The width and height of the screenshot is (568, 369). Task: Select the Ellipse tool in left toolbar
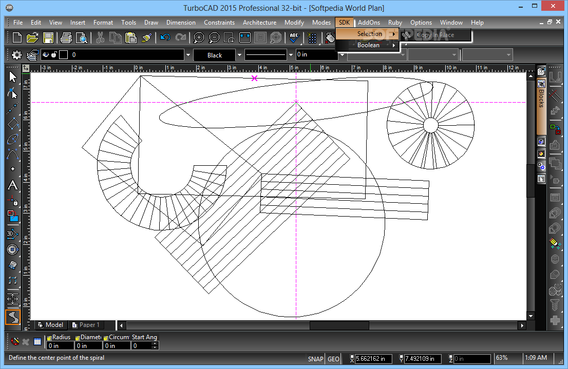pos(13,139)
